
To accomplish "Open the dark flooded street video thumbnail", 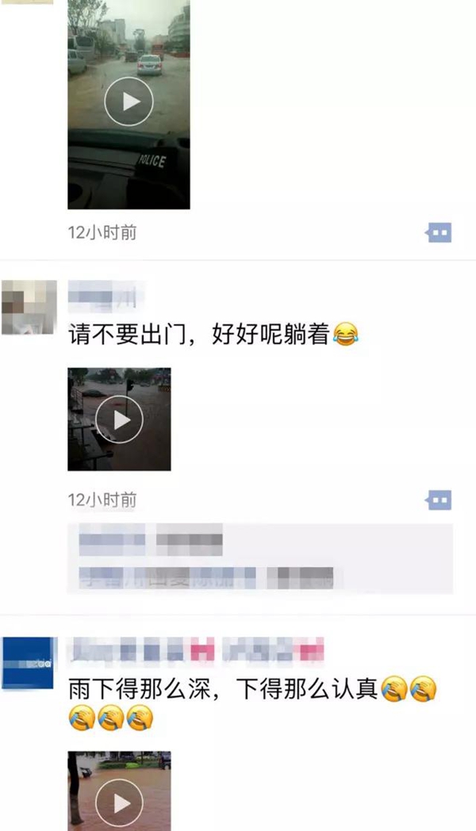I will point(119,419).
